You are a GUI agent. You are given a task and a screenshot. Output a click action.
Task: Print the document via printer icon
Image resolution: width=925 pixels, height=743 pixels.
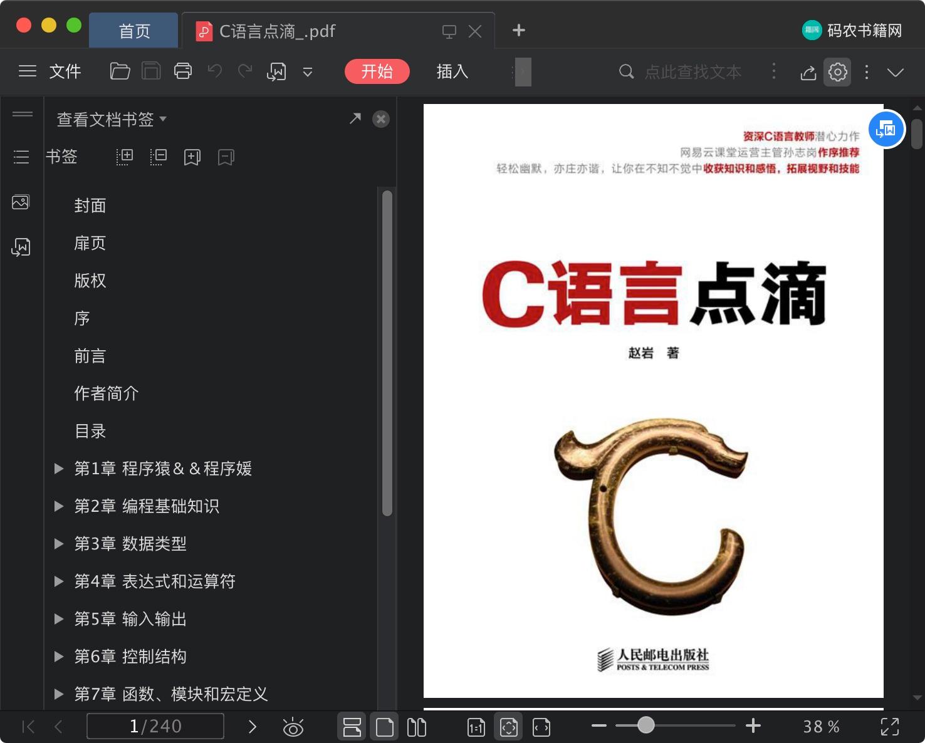click(183, 71)
